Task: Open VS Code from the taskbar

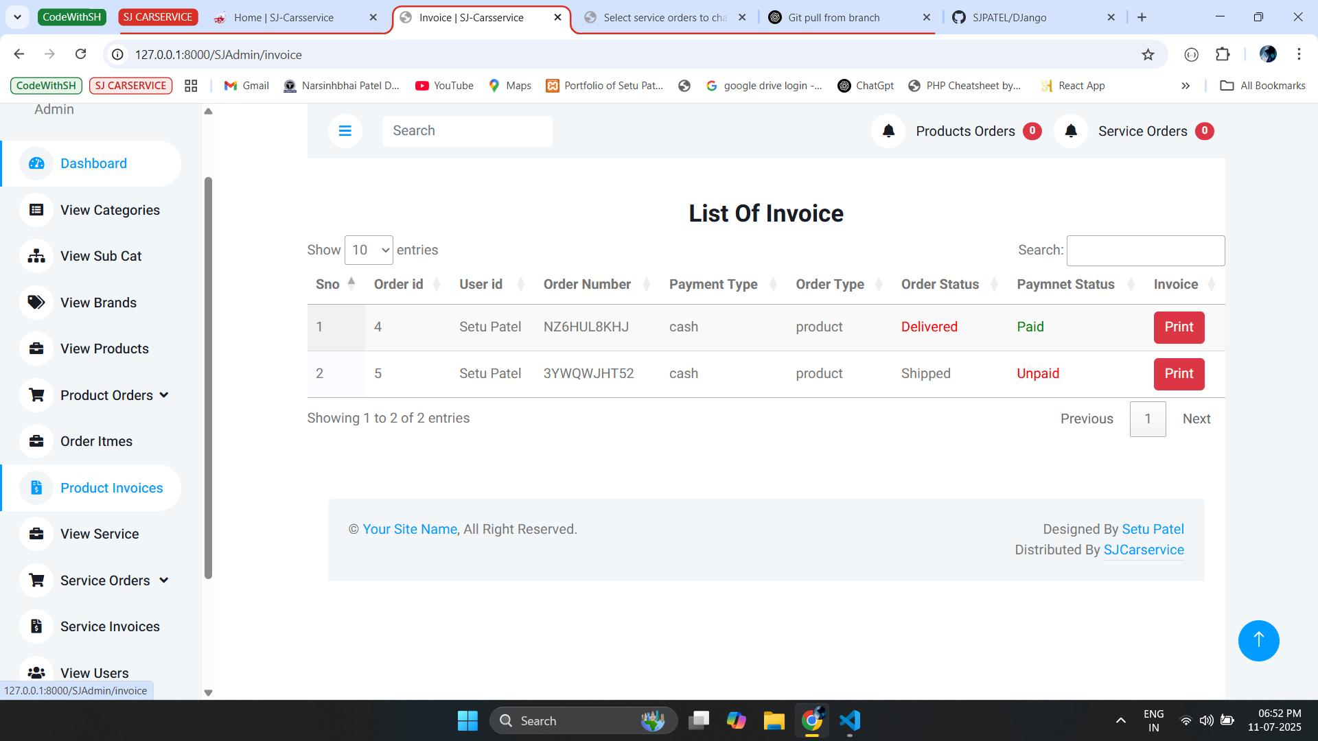Action: tap(849, 720)
